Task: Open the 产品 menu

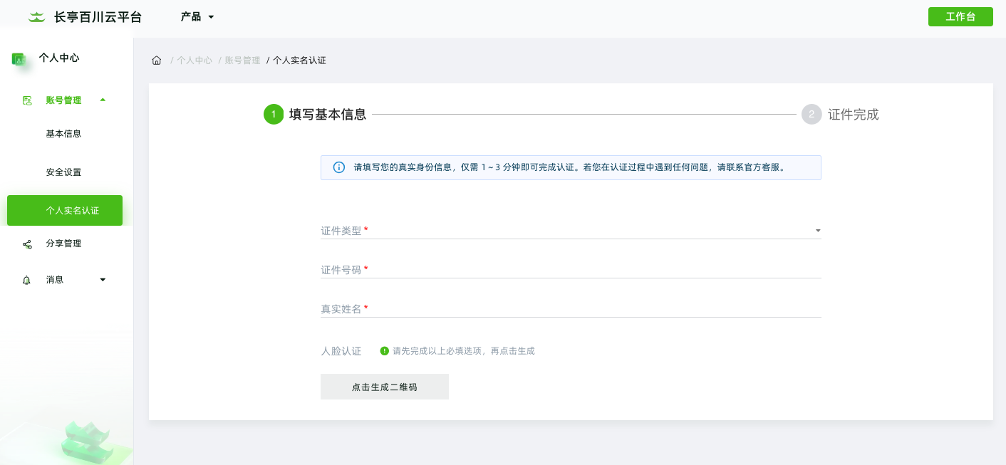Action: click(x=197, y=16)
